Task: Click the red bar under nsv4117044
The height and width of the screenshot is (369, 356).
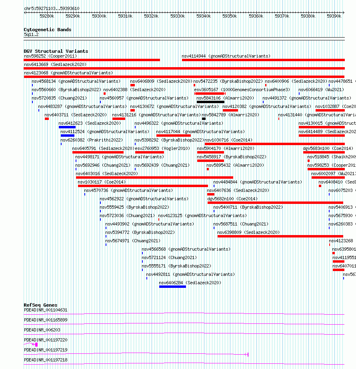Action: coord(174,136)
